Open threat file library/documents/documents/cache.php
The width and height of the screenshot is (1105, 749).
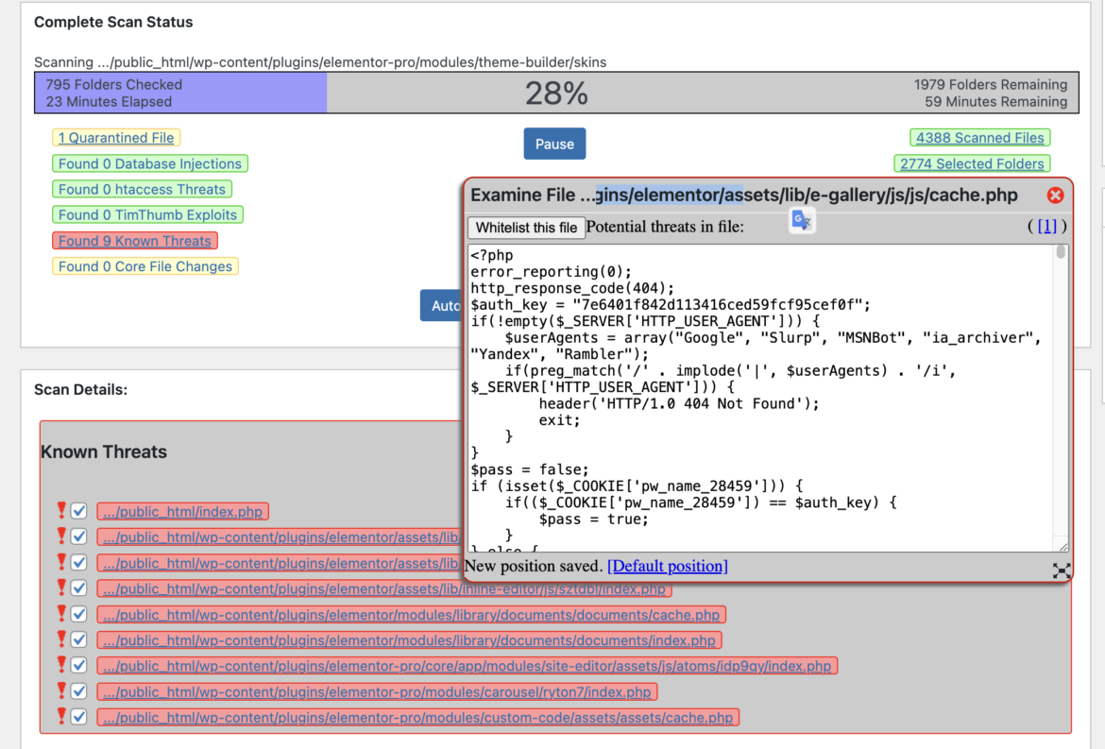[411, 615]
